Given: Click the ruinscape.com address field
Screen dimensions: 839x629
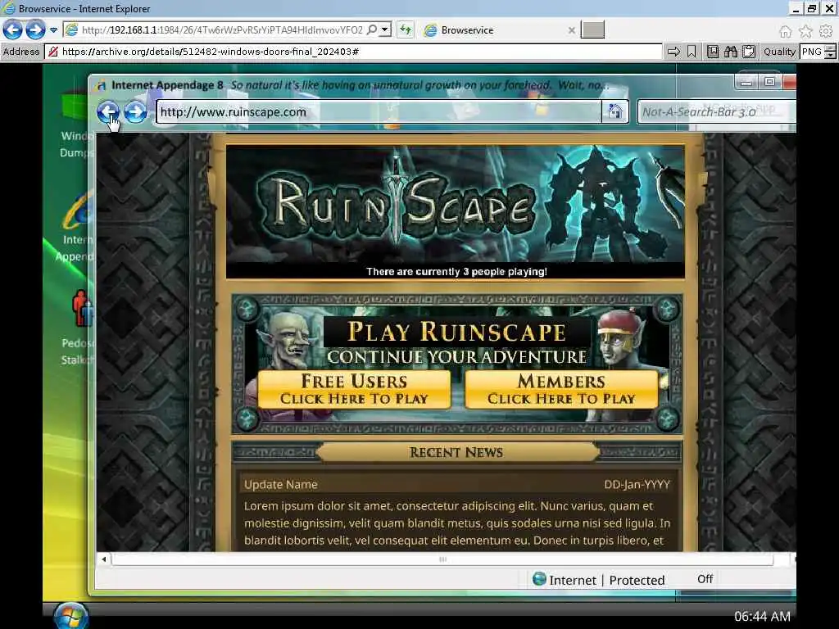Looking at the screenshot, I should click(x=379, y=111).
